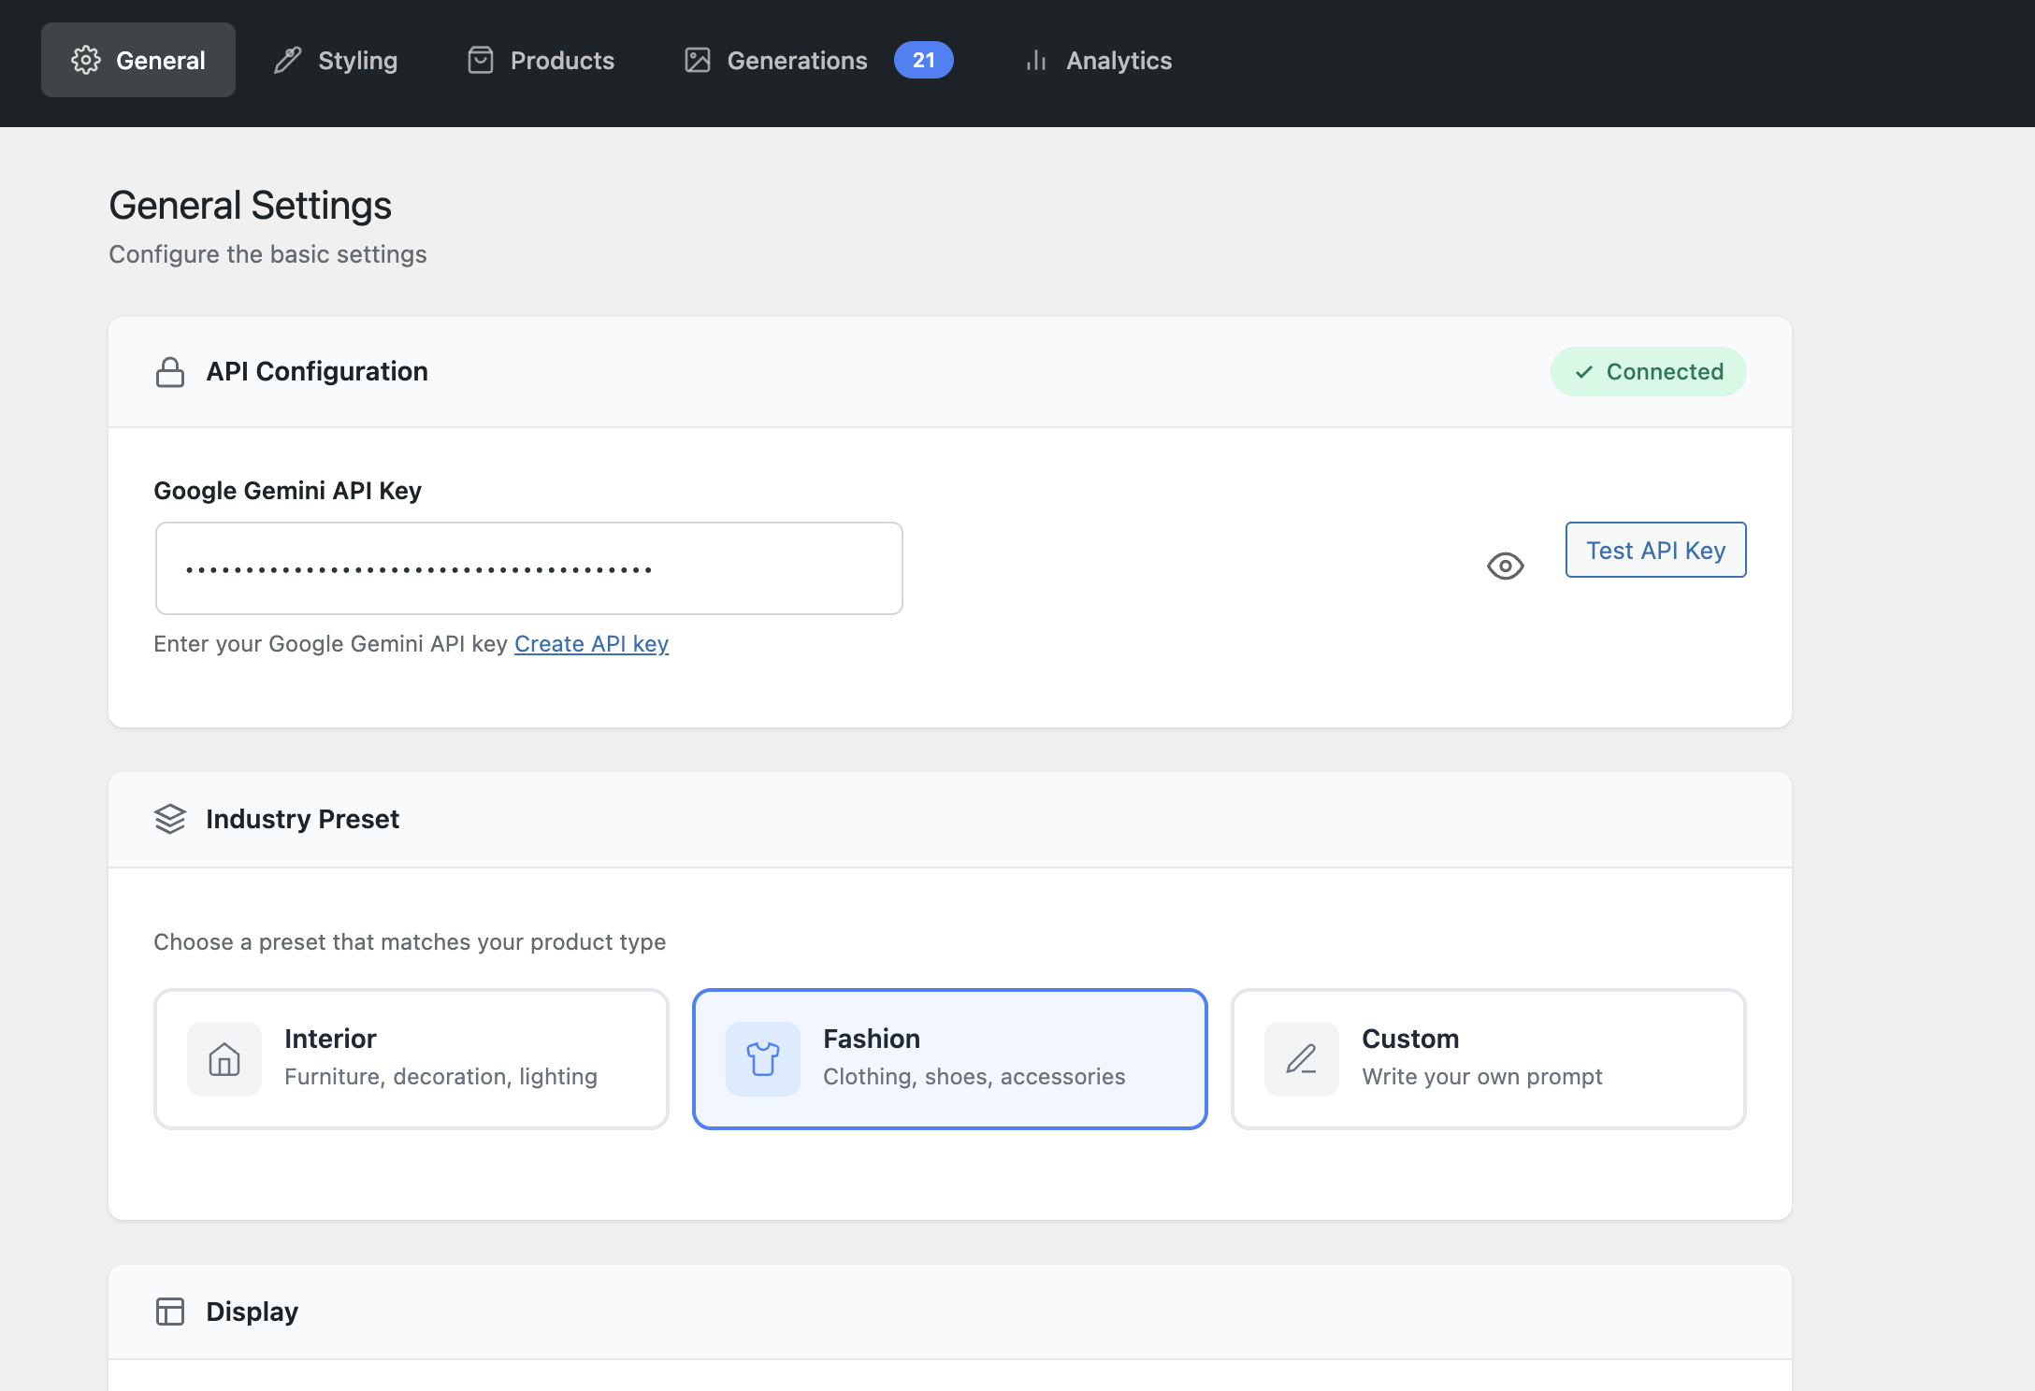Image resolution: width=2035 pixels, height=1391 pixels.
Task: Select the Interior industry preset
Action: 411,1058
